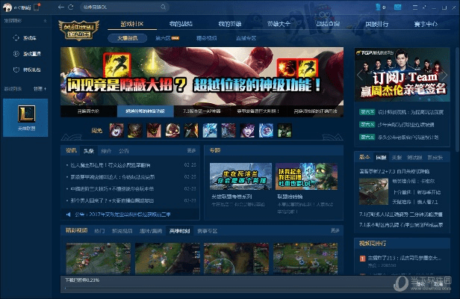460x299 pixels.
Task: Open the League of Legends game tile in sidebar
Action: tap(25, 115)
